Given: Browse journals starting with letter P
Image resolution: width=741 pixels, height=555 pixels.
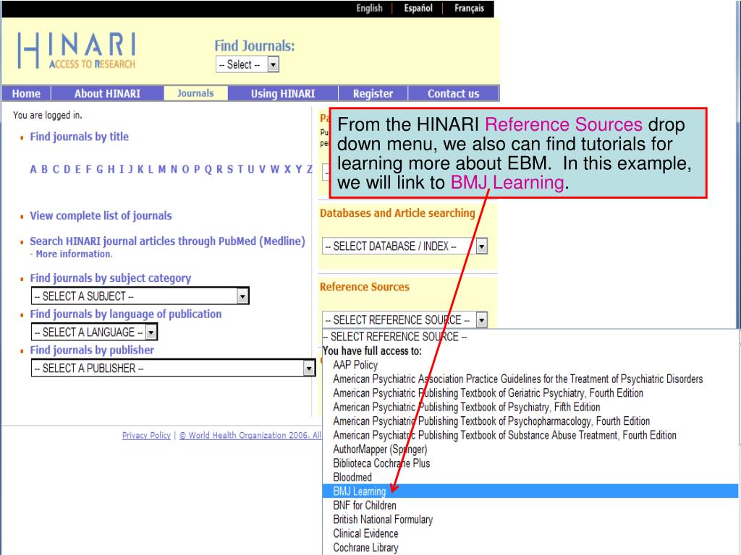Looking at the screenshot, I should pyautogui.click(x=197, y=169).
